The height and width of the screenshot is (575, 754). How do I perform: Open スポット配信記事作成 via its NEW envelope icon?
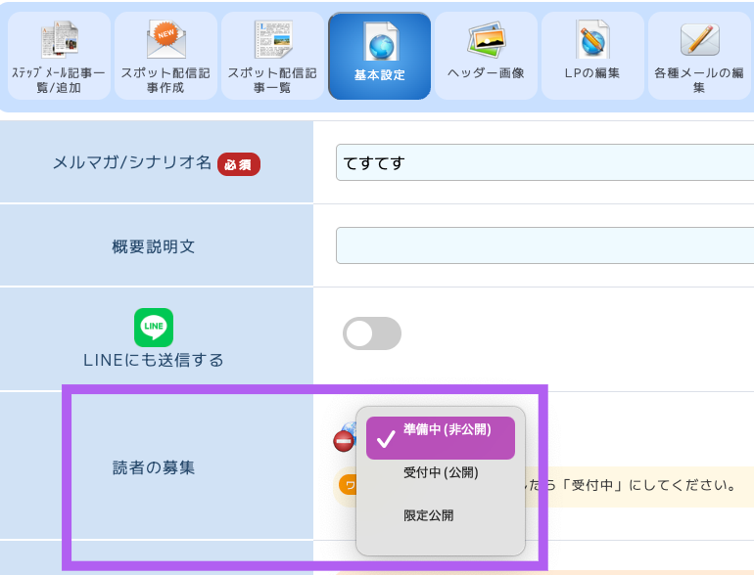point(165,40)
